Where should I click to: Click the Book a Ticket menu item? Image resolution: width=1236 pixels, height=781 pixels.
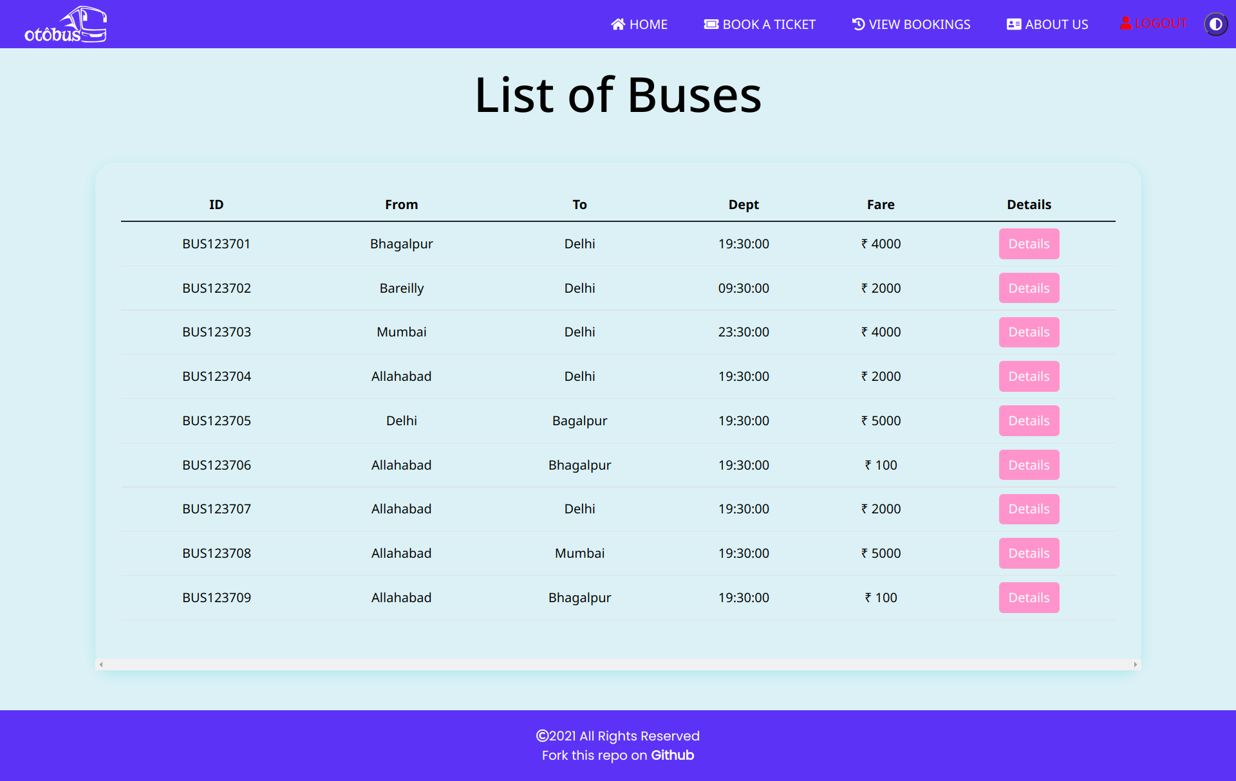(x=768, y=24)
